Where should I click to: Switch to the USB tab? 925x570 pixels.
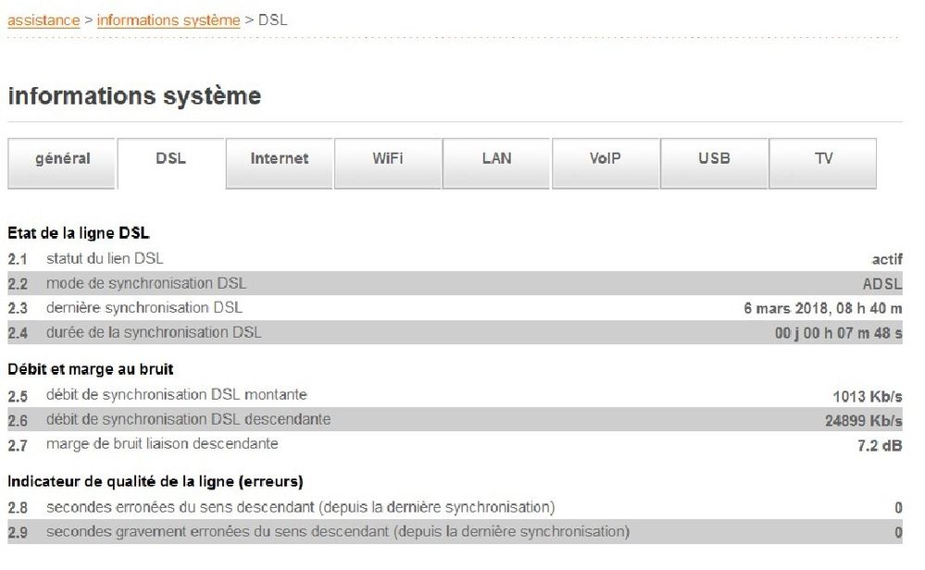(714, 159)
